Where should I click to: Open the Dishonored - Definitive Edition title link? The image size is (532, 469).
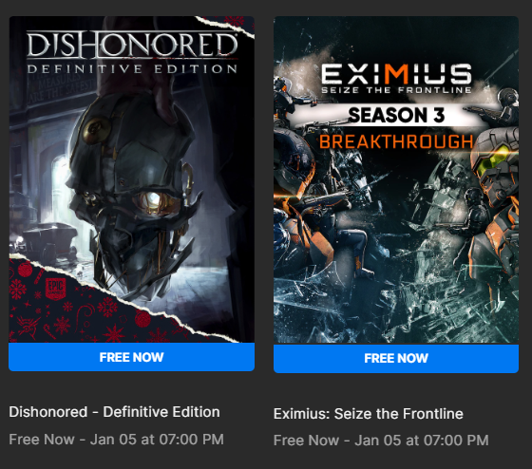(x=114, y=412)
